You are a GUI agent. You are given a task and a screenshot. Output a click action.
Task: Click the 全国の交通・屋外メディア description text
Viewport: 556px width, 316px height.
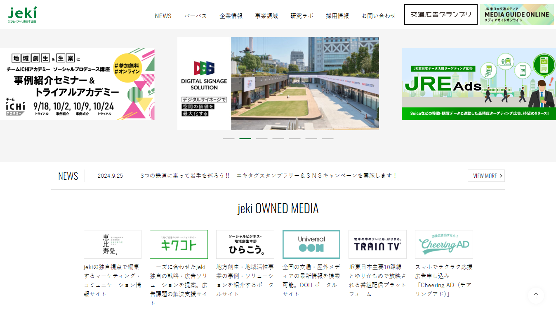[x=311, y=280]
